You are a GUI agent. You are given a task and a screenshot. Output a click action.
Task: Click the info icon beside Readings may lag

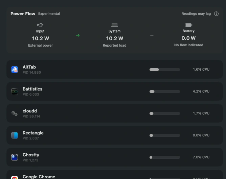[x=216, y=14]
